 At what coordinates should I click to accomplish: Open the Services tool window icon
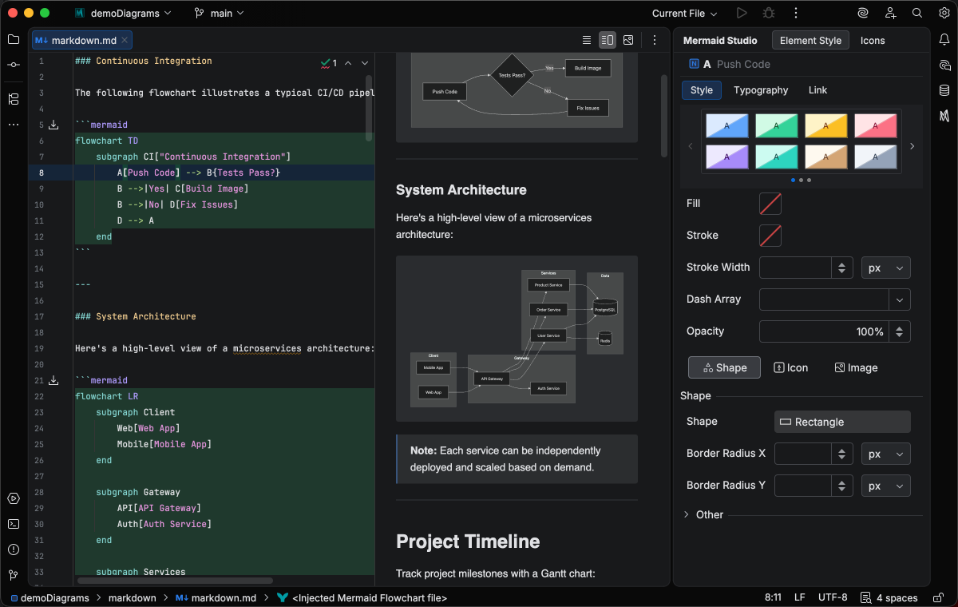coord(14,498)
